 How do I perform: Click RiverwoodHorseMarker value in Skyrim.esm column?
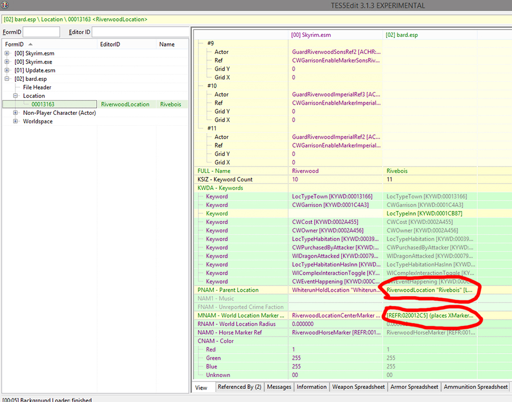pyautogui.click(x=336, y=332)
